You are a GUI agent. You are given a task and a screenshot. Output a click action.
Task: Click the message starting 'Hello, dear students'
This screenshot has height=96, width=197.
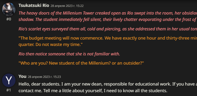pyautogui.click(x=108, y=87)
